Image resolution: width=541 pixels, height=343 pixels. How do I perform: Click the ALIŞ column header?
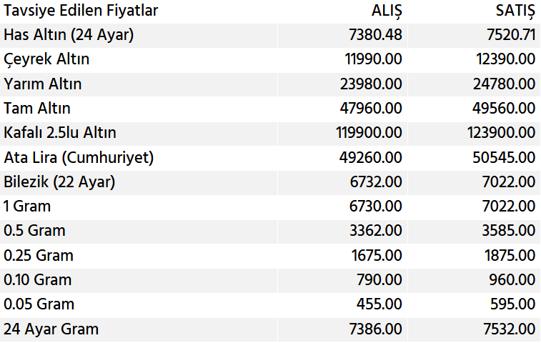pos(385,11)
